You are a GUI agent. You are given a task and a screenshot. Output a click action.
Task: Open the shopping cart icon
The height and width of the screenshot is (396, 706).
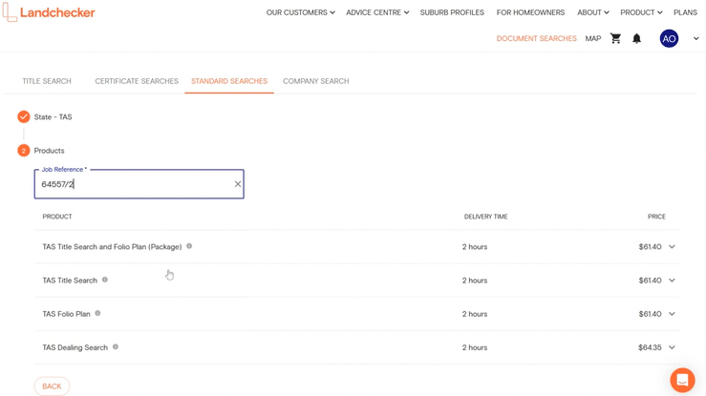click(615, 39)
